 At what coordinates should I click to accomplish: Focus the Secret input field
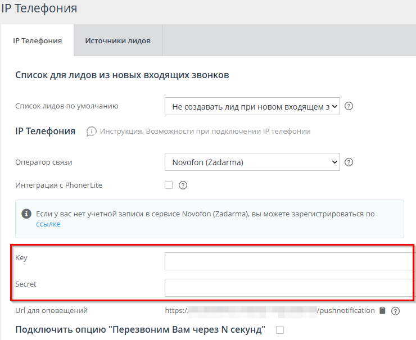coord(290,287)
